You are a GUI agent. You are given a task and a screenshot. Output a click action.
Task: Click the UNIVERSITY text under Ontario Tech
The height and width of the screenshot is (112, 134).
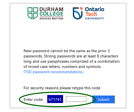[95, 18]
